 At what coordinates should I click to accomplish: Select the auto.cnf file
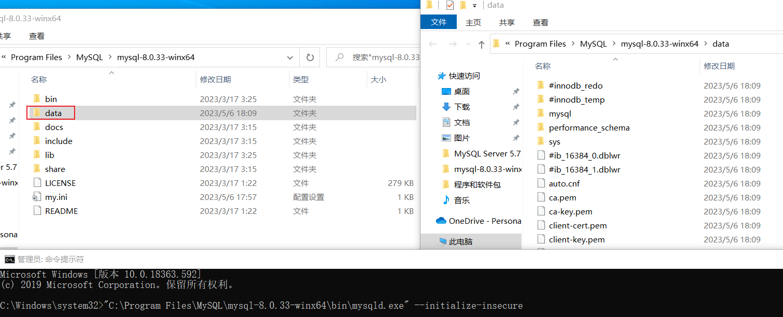564,183
